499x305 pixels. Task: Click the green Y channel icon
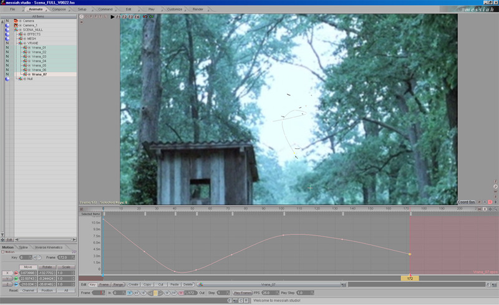point(16,279)
